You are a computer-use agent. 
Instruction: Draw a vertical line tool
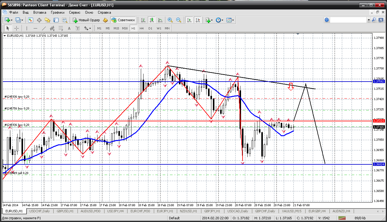coord(27,28)
